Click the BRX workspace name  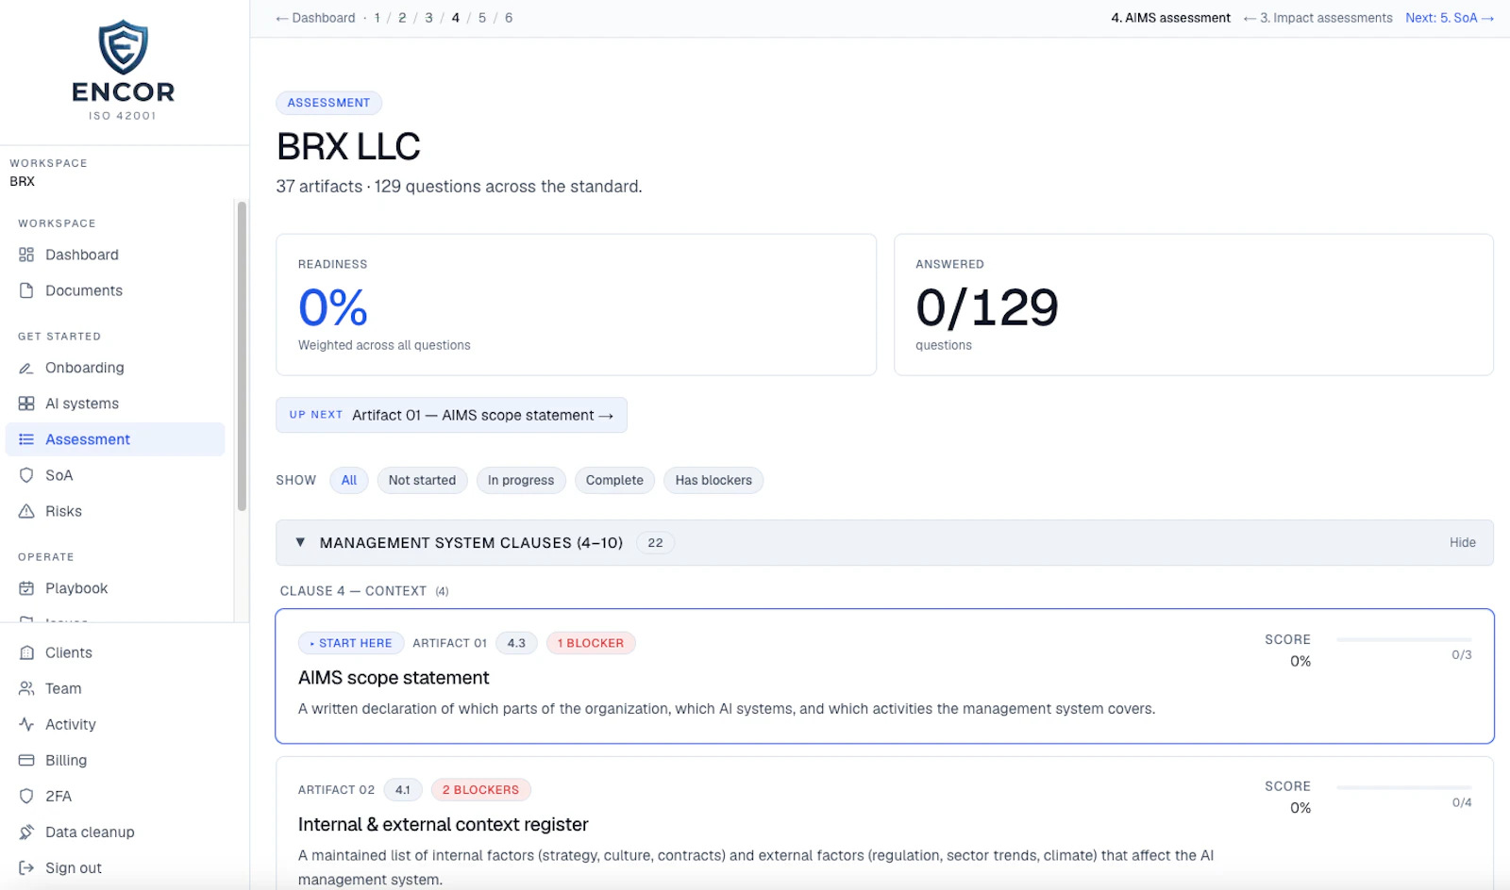(23, 181)
